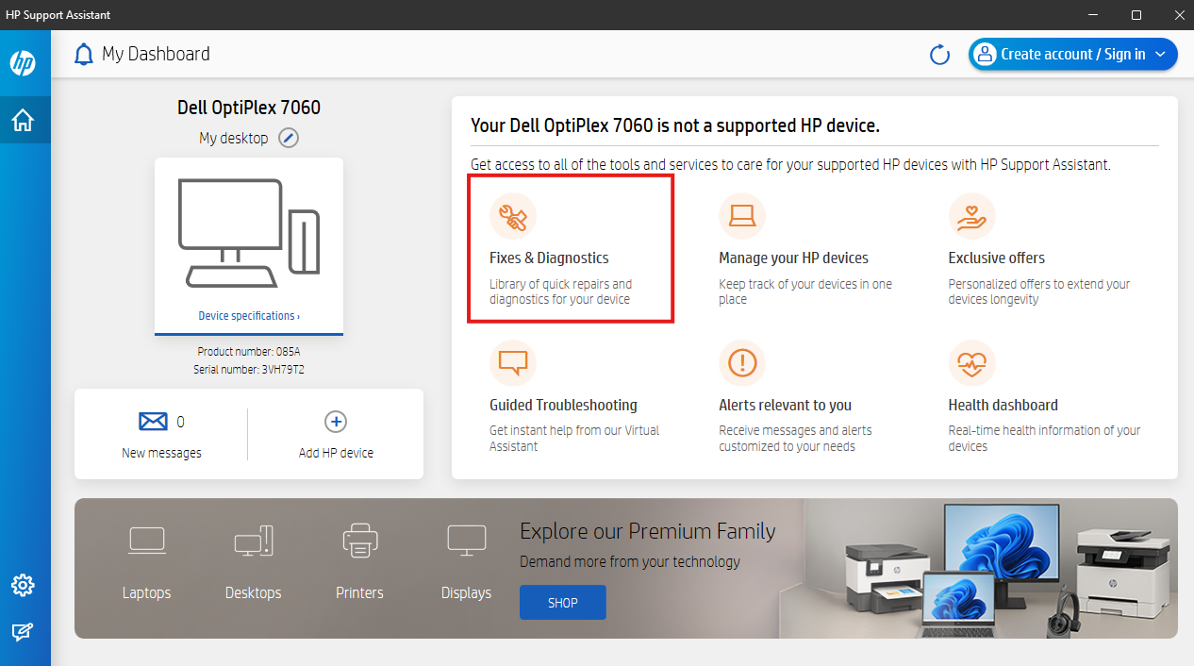Click the Product number: 085A text
Viewport: 1194px width, 666px height.
[249, 351]
